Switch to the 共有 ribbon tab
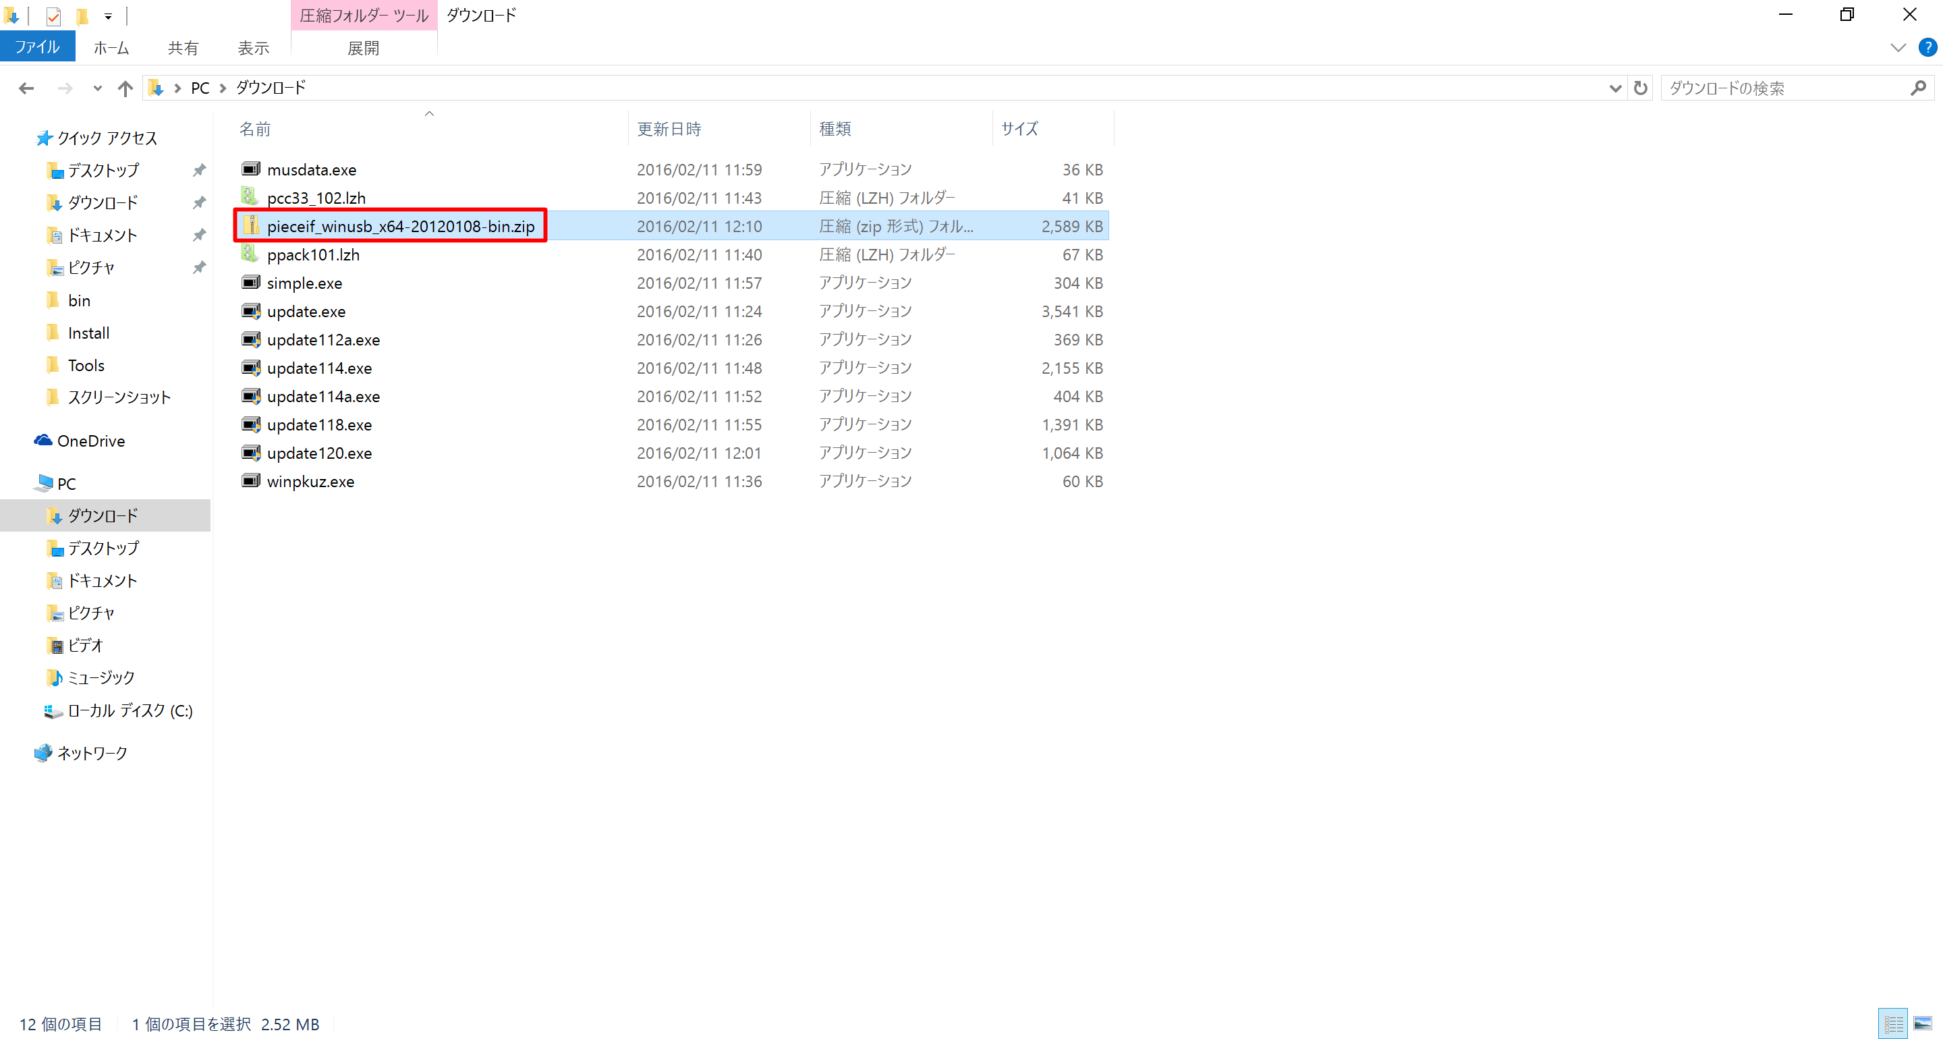 tap(183, 47)
